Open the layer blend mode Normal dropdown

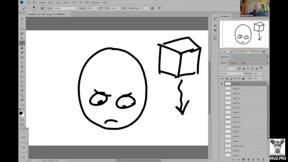click(231, 73)
